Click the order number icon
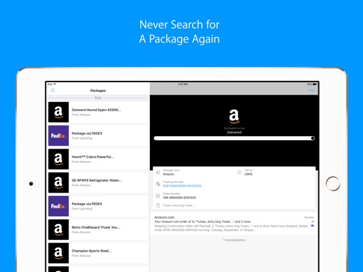 click(x=158, y=196)
